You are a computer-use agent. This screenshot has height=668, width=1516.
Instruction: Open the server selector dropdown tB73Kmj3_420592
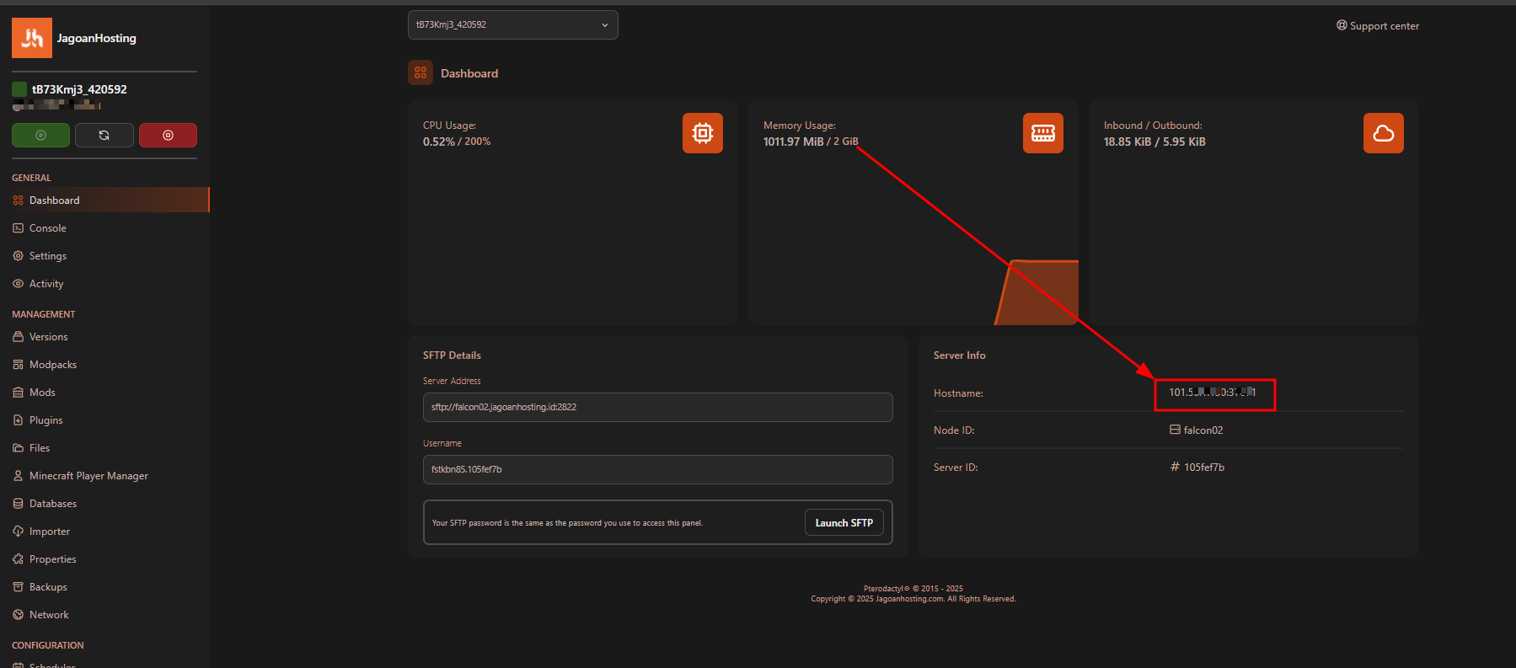[x=512, y=24]
